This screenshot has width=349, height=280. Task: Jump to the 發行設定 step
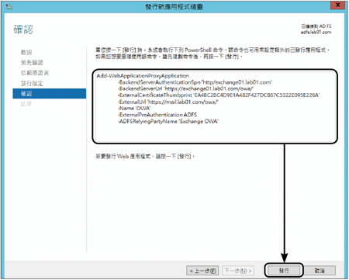tap(32, 83)
